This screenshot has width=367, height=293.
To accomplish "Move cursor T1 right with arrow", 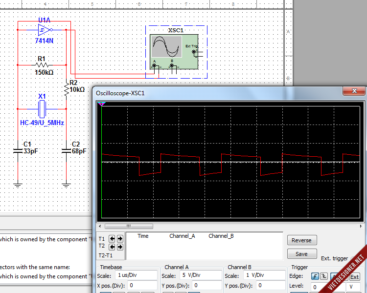I will click(120, 239).
